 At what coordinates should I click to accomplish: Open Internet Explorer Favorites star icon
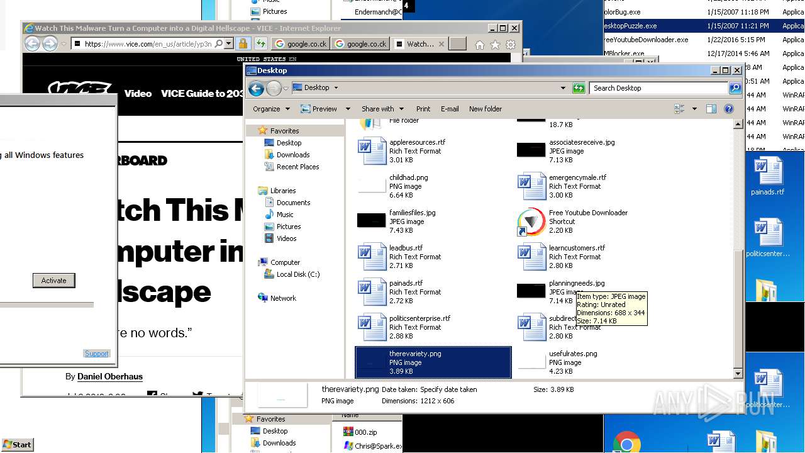tap(495, 45)
